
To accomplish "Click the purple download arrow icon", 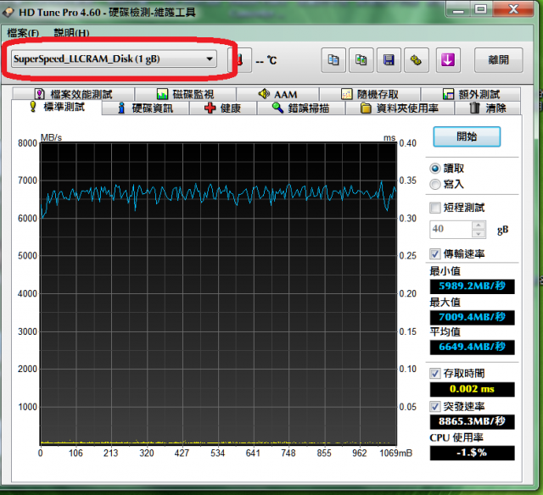I will tap(448, 60).
